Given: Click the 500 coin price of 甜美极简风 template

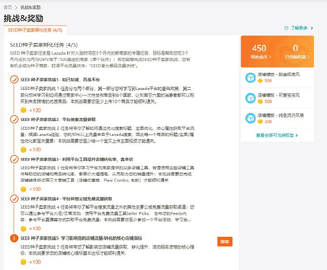Looking at the screenshot, I should click(x=268, y=81).
